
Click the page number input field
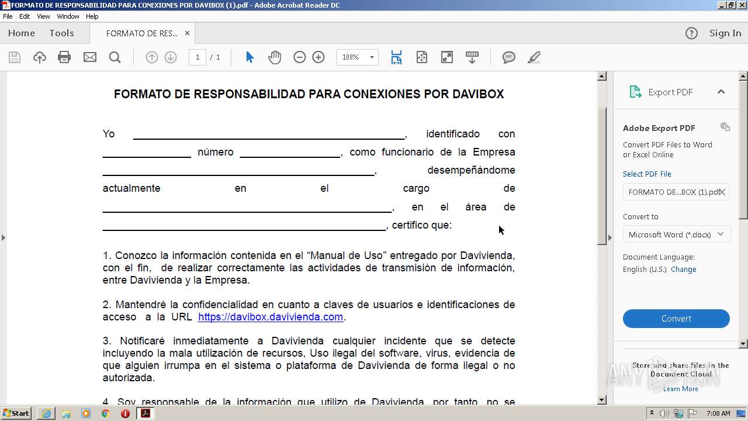tap(198, 57)
